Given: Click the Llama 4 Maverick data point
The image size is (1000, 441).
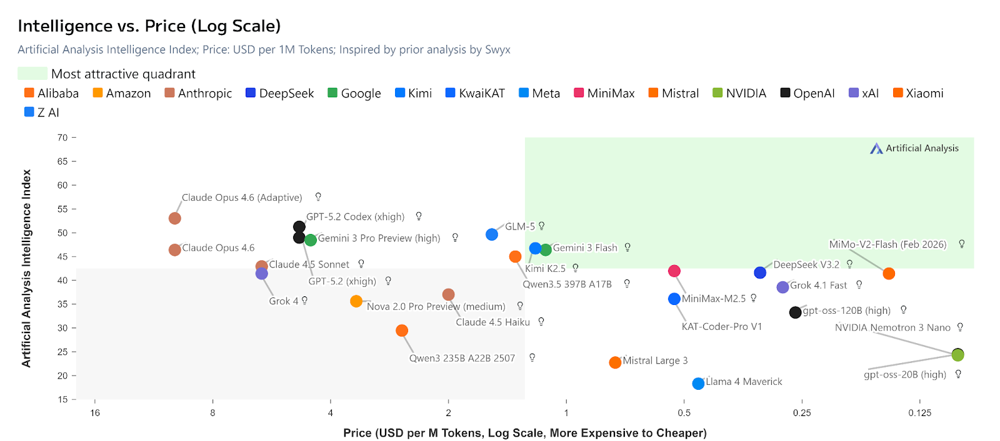Looking at the screenshot, I should pyautogui.click(x=698, y=384).
